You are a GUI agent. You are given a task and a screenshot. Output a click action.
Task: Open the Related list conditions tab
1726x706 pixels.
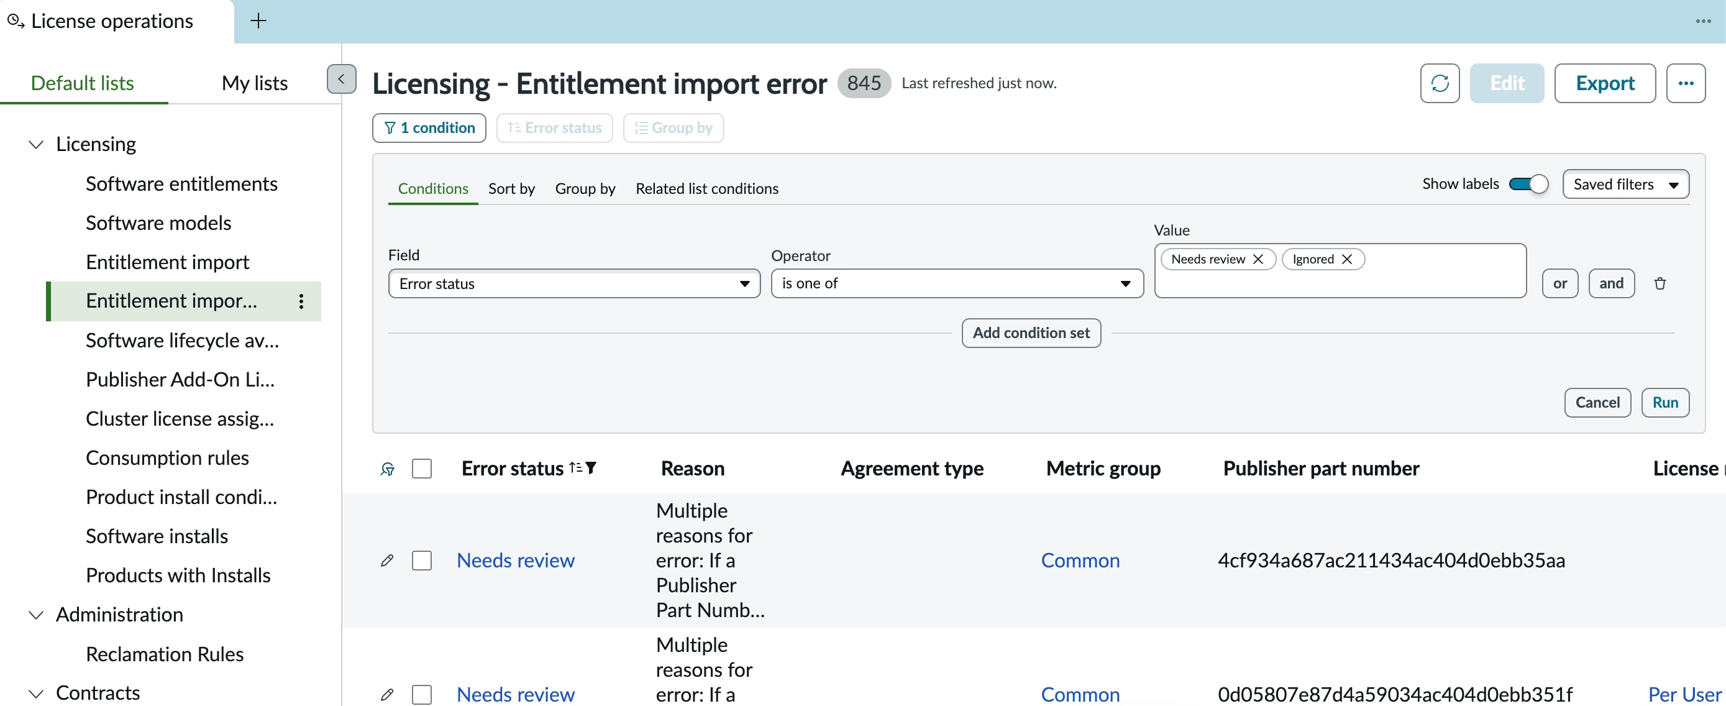click(x=707, y=188)
